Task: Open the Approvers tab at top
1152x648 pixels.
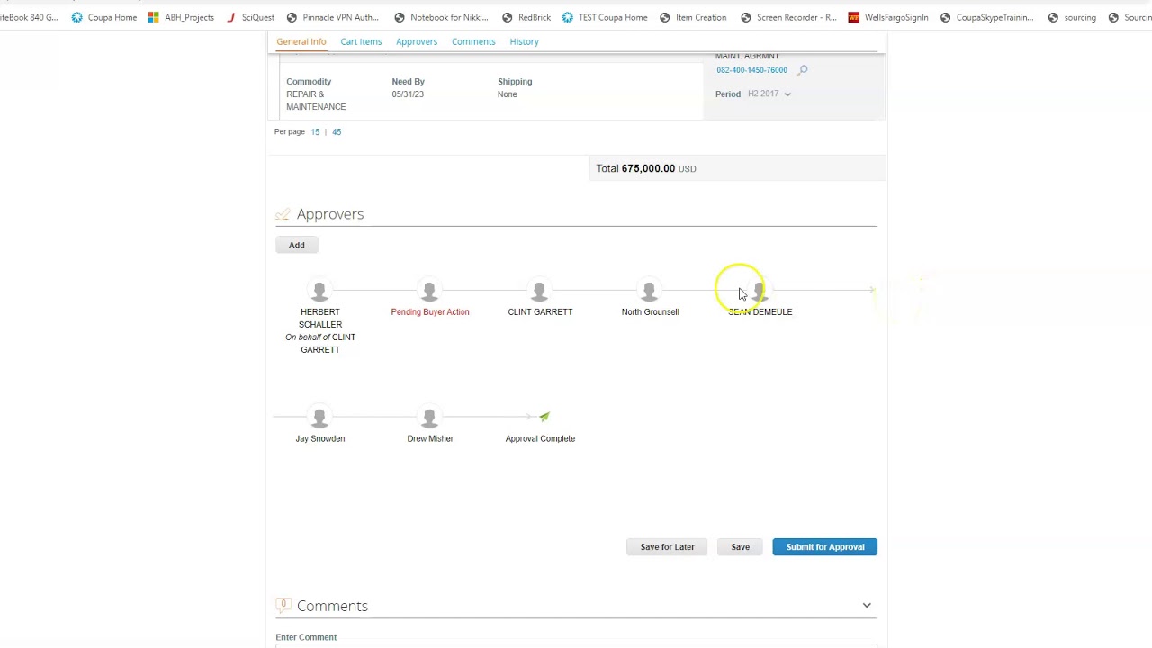Action: (417, 41)
